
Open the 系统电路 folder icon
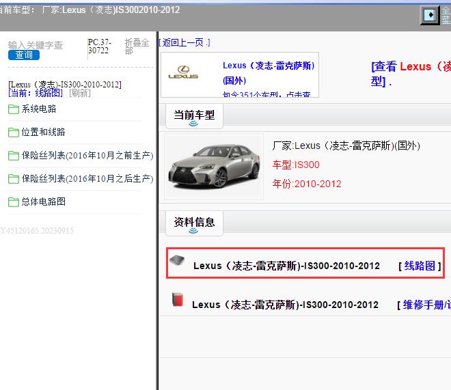(x=14, y=109)
